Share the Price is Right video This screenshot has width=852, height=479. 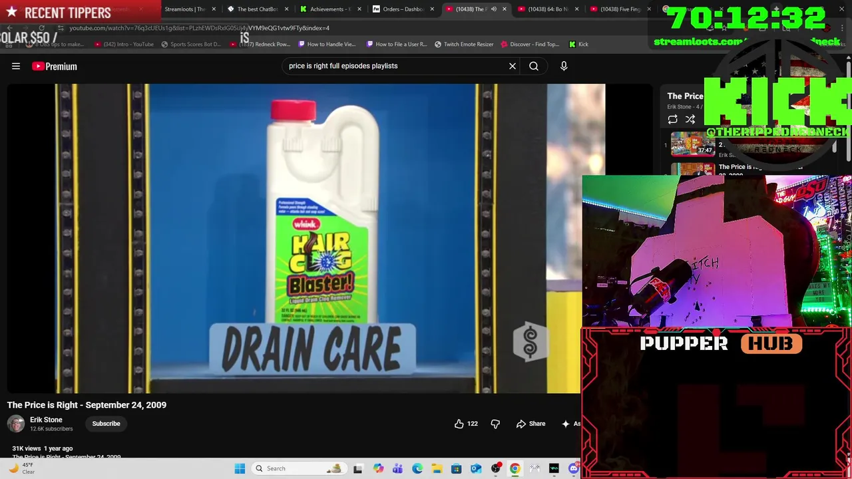pyautogui.click(x=531, y=424)
